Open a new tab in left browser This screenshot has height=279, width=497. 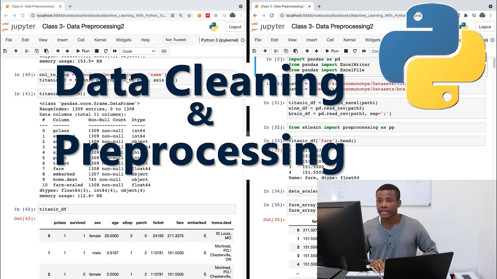70,6
